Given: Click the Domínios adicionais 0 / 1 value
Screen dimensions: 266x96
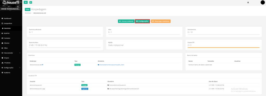Looking at the screenshot, I should click(x=31, y=32).
